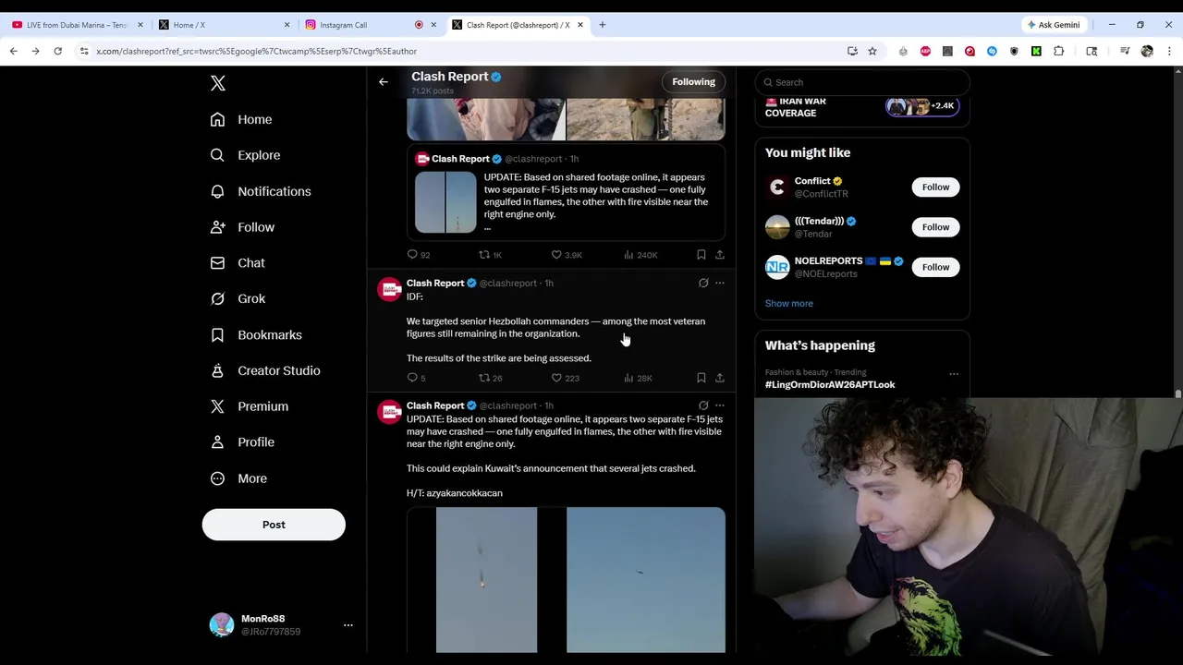This screenshot has height=665, width=1183.
Task: Switch to LIVE from Dubai Marina tab
Action: point(78,25)
